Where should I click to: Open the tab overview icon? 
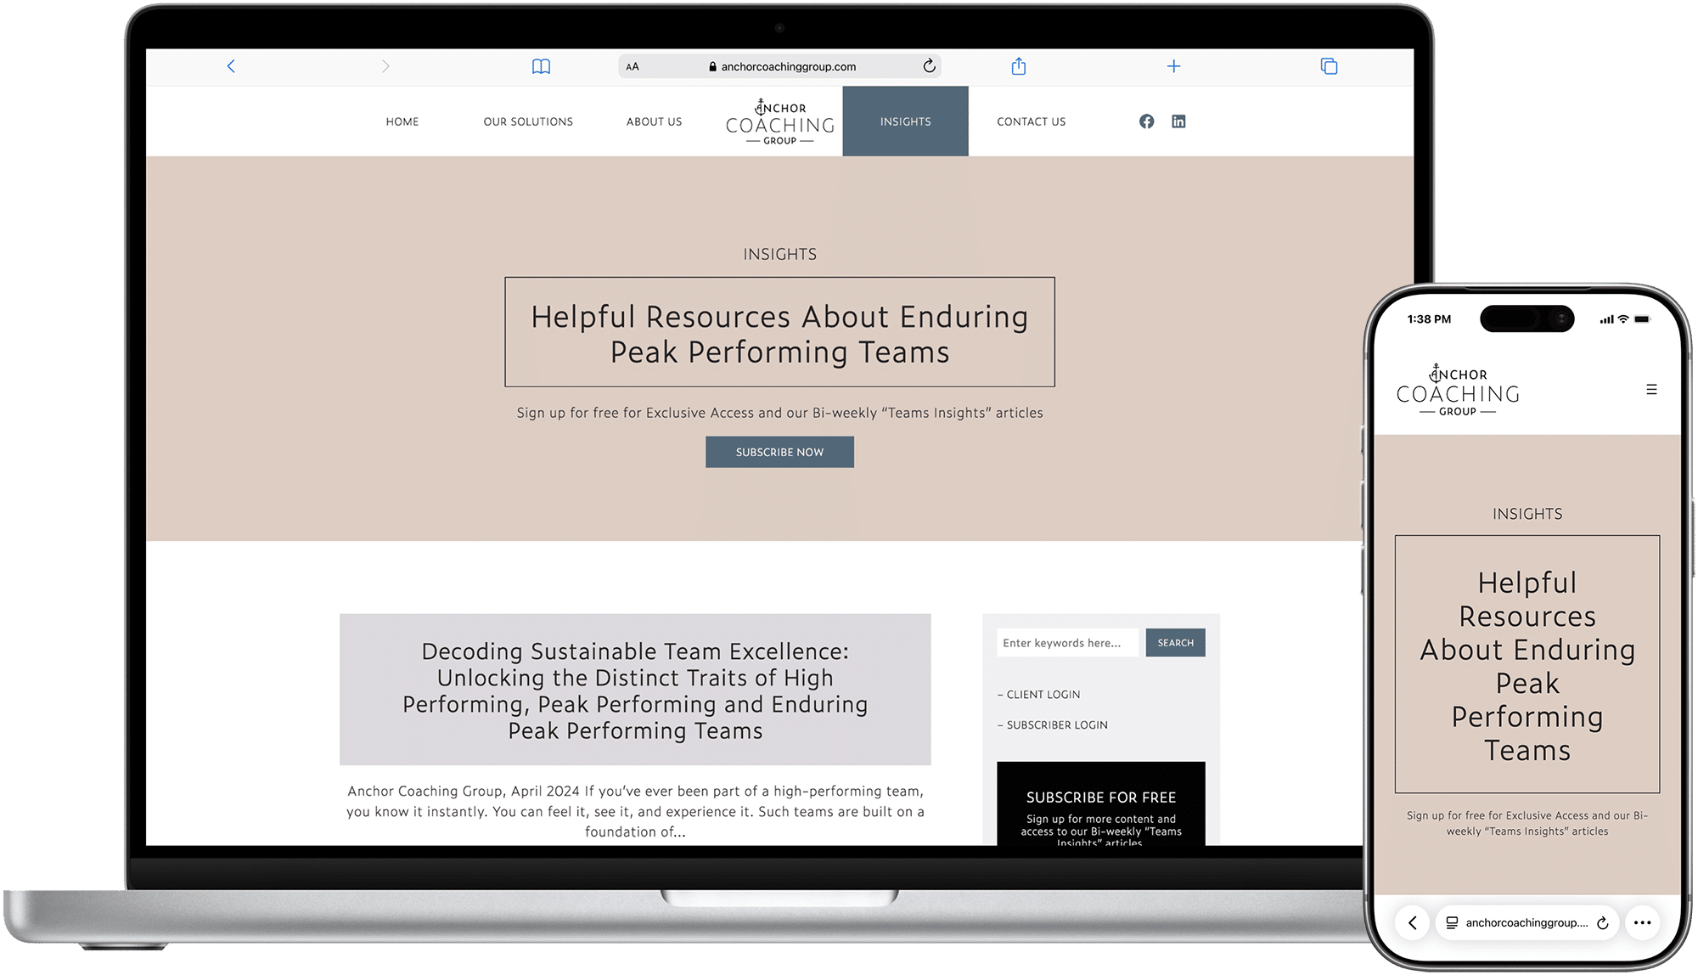1329,66
